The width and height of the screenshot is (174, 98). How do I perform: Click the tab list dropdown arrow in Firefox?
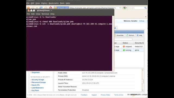click(146, 17)
